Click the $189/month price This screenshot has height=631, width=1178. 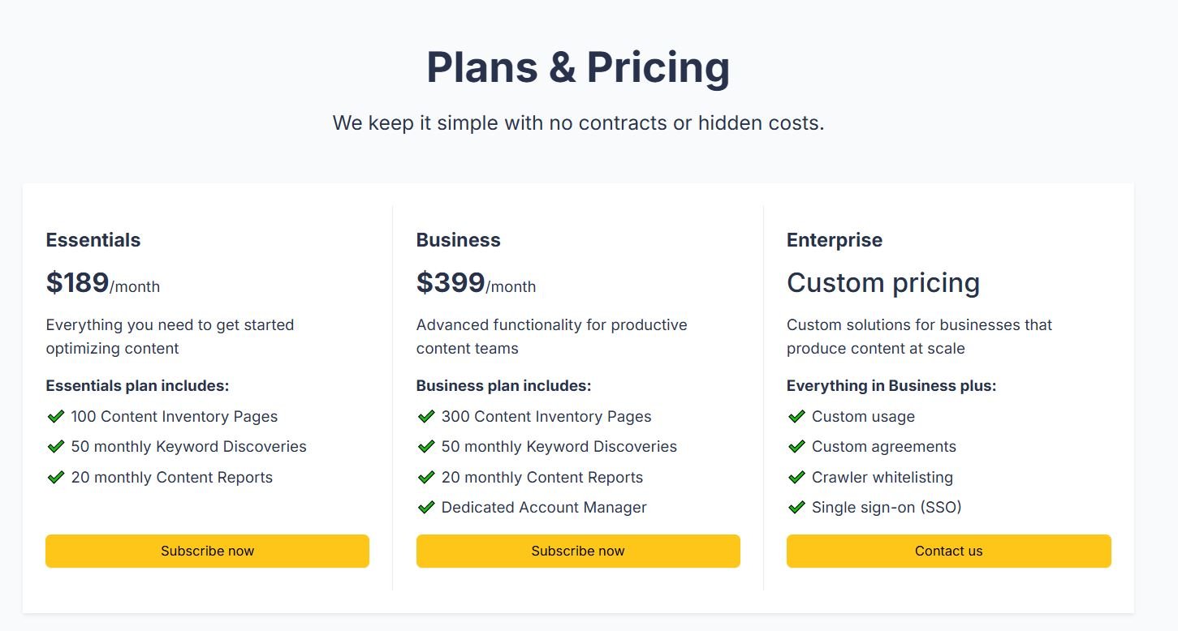pyautogui.click(x=103, y=283)
